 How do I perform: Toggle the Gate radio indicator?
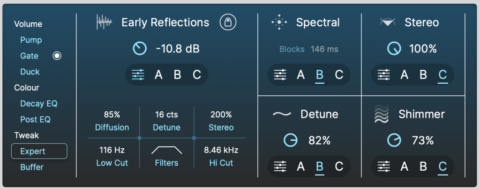tap(57, 56)
